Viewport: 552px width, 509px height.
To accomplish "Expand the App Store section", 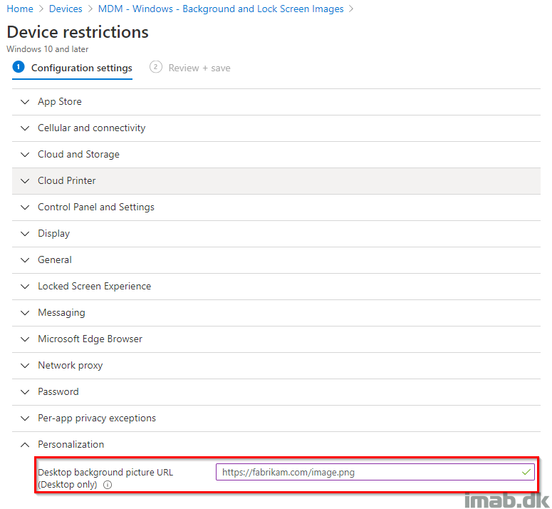I will [x=276, y=102].
